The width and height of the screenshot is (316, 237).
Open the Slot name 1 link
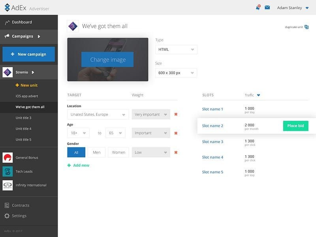[213, 109]
